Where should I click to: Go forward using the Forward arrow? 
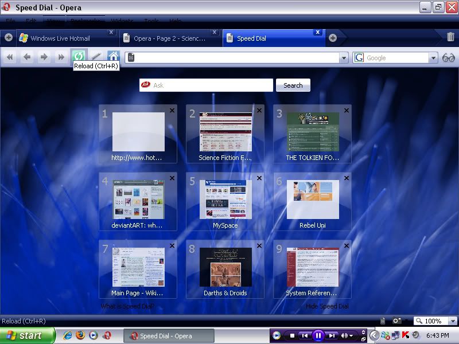pyautogui.click(x=44, y=57)
